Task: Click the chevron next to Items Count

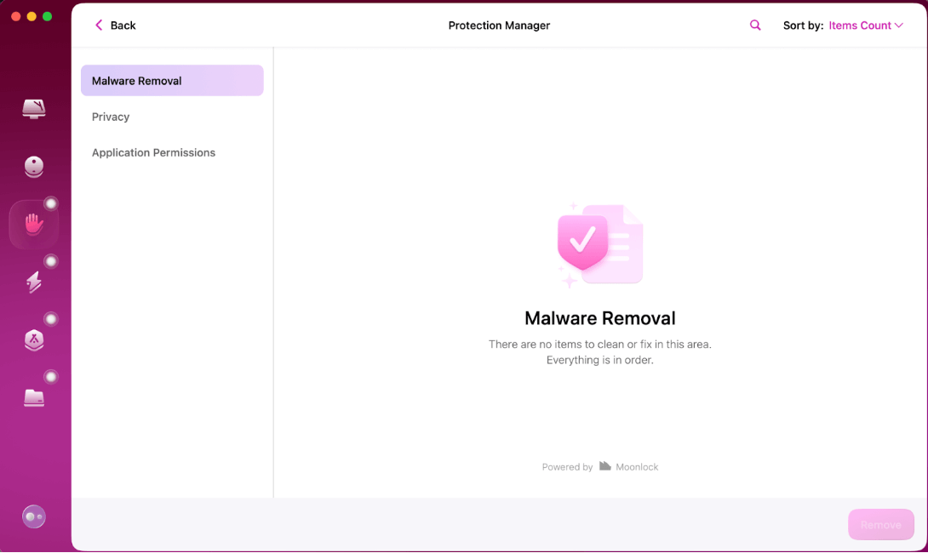Action: coord(901,25)
